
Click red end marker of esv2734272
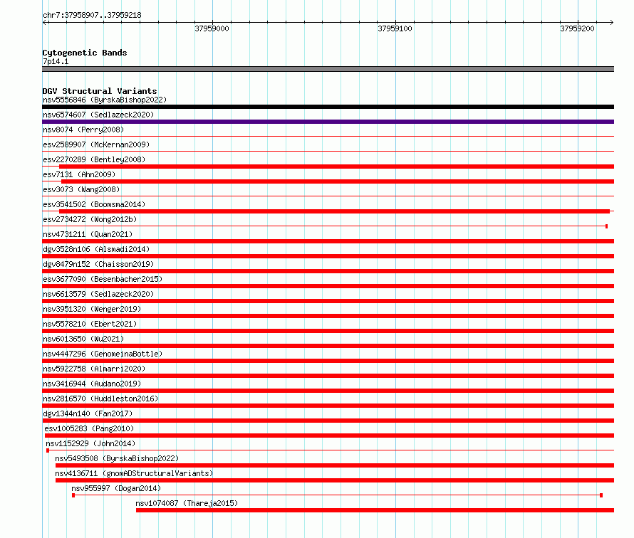point(606,226)
